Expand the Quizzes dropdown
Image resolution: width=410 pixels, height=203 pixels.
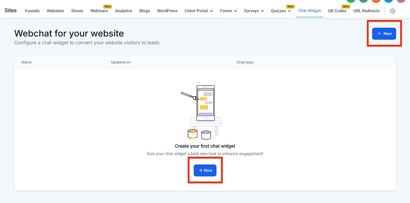(281, 11)
